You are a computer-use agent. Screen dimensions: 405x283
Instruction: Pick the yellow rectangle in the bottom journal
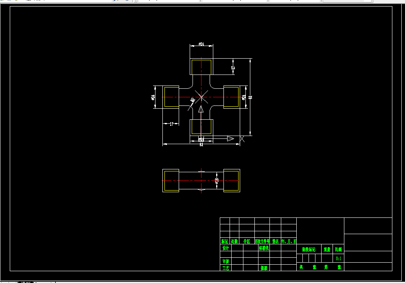tap(201, 127)
